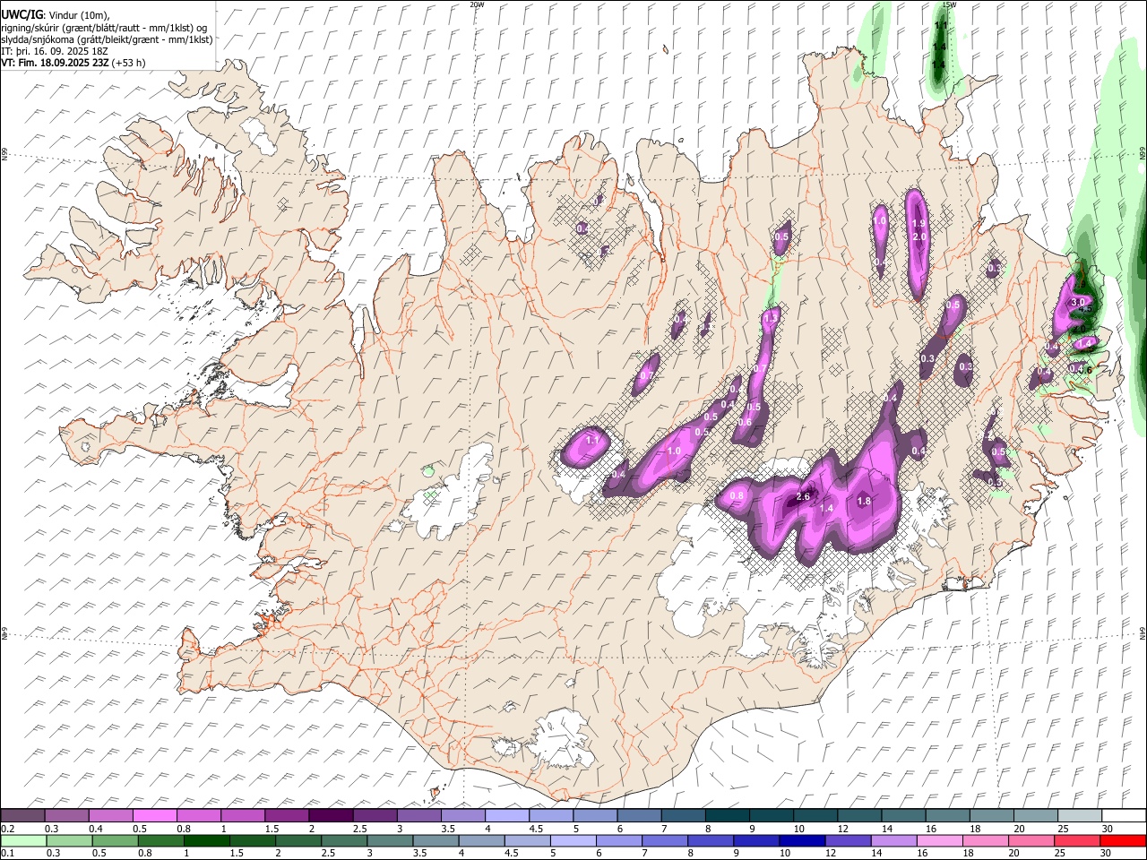Click the '1.3' value on the map
This screenshot has width=1147, height=860.
[770, 317]
